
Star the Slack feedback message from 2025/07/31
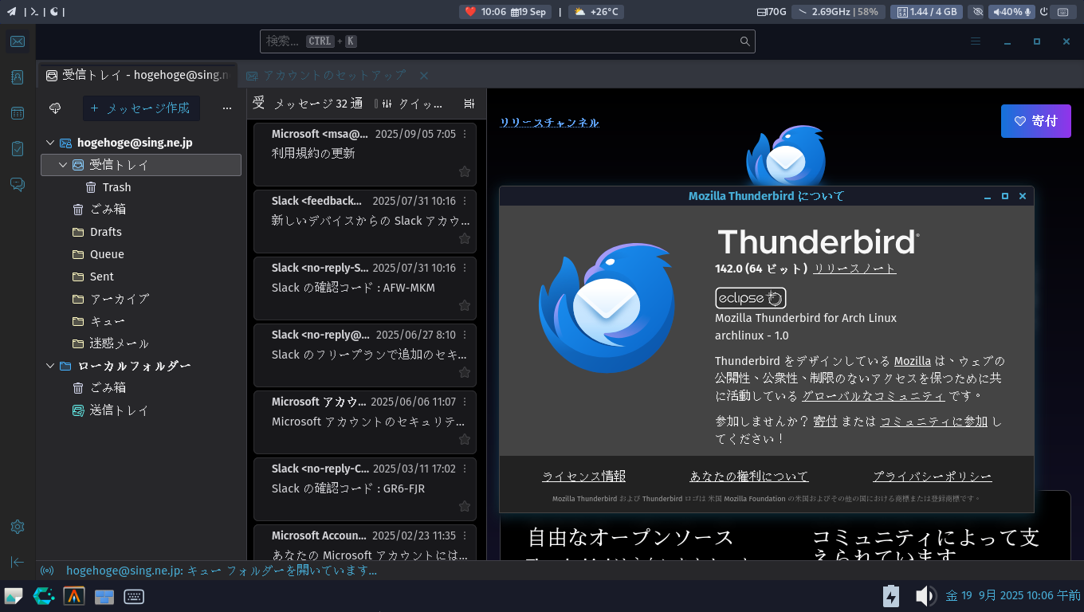pos(465,238)
